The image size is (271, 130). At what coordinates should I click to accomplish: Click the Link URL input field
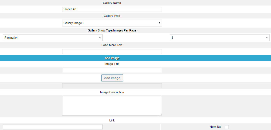coord(53,127)
